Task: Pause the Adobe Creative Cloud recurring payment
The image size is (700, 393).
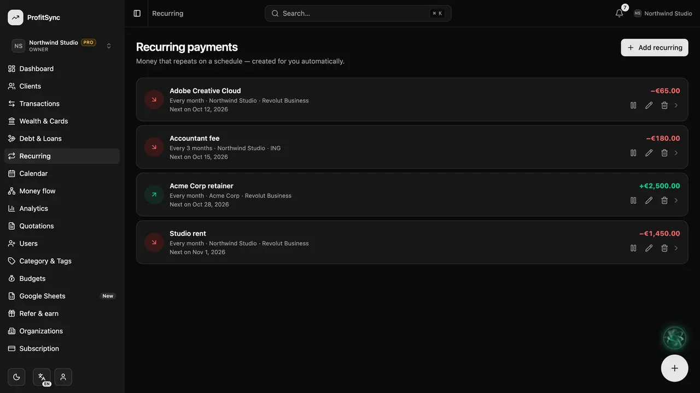Action: point(633,105)
